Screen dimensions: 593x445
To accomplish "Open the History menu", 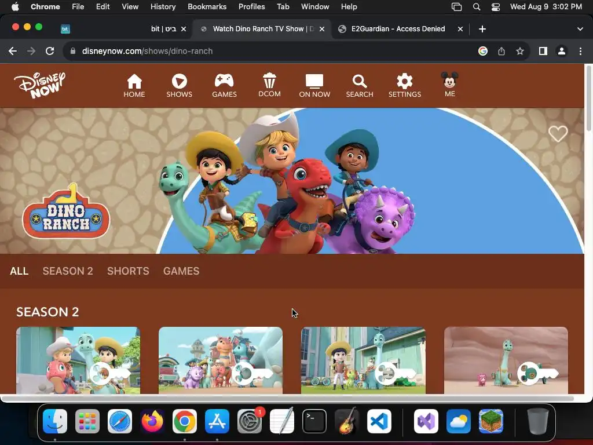I will (x=163, y=7).
